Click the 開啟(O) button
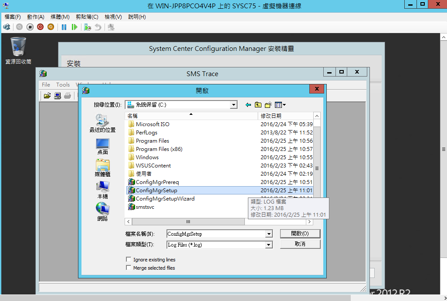 click(300, 234)
